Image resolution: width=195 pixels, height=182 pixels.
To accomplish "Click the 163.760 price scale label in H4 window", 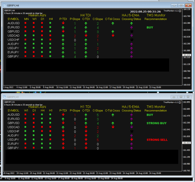I will coord(187,16).
